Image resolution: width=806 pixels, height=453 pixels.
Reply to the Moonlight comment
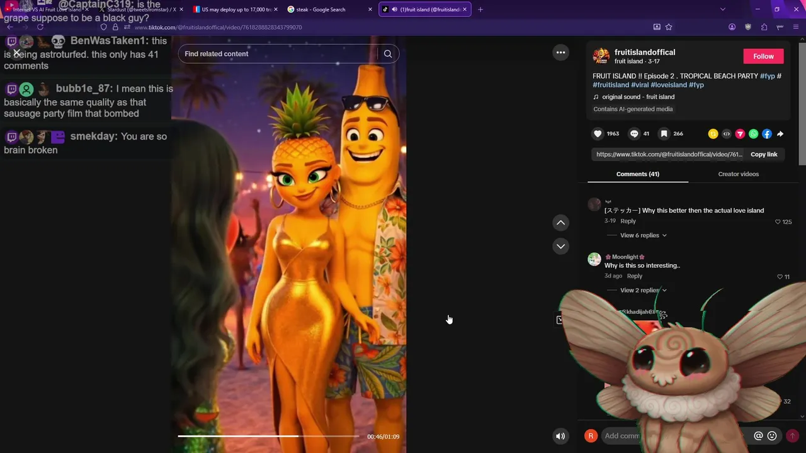click(x=634, y=276)
